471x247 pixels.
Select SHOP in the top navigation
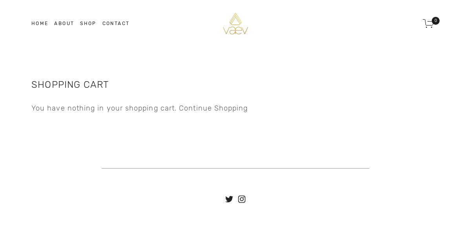click(88, 24)
